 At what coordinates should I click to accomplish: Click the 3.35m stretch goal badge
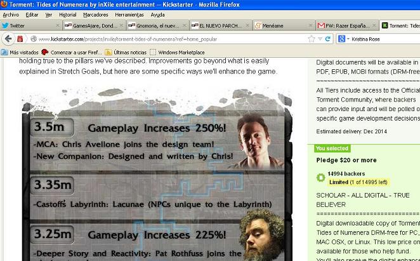tap(52, 185)
